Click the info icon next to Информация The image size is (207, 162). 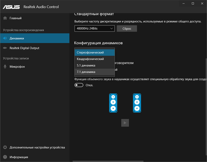[x=5, y=157]
